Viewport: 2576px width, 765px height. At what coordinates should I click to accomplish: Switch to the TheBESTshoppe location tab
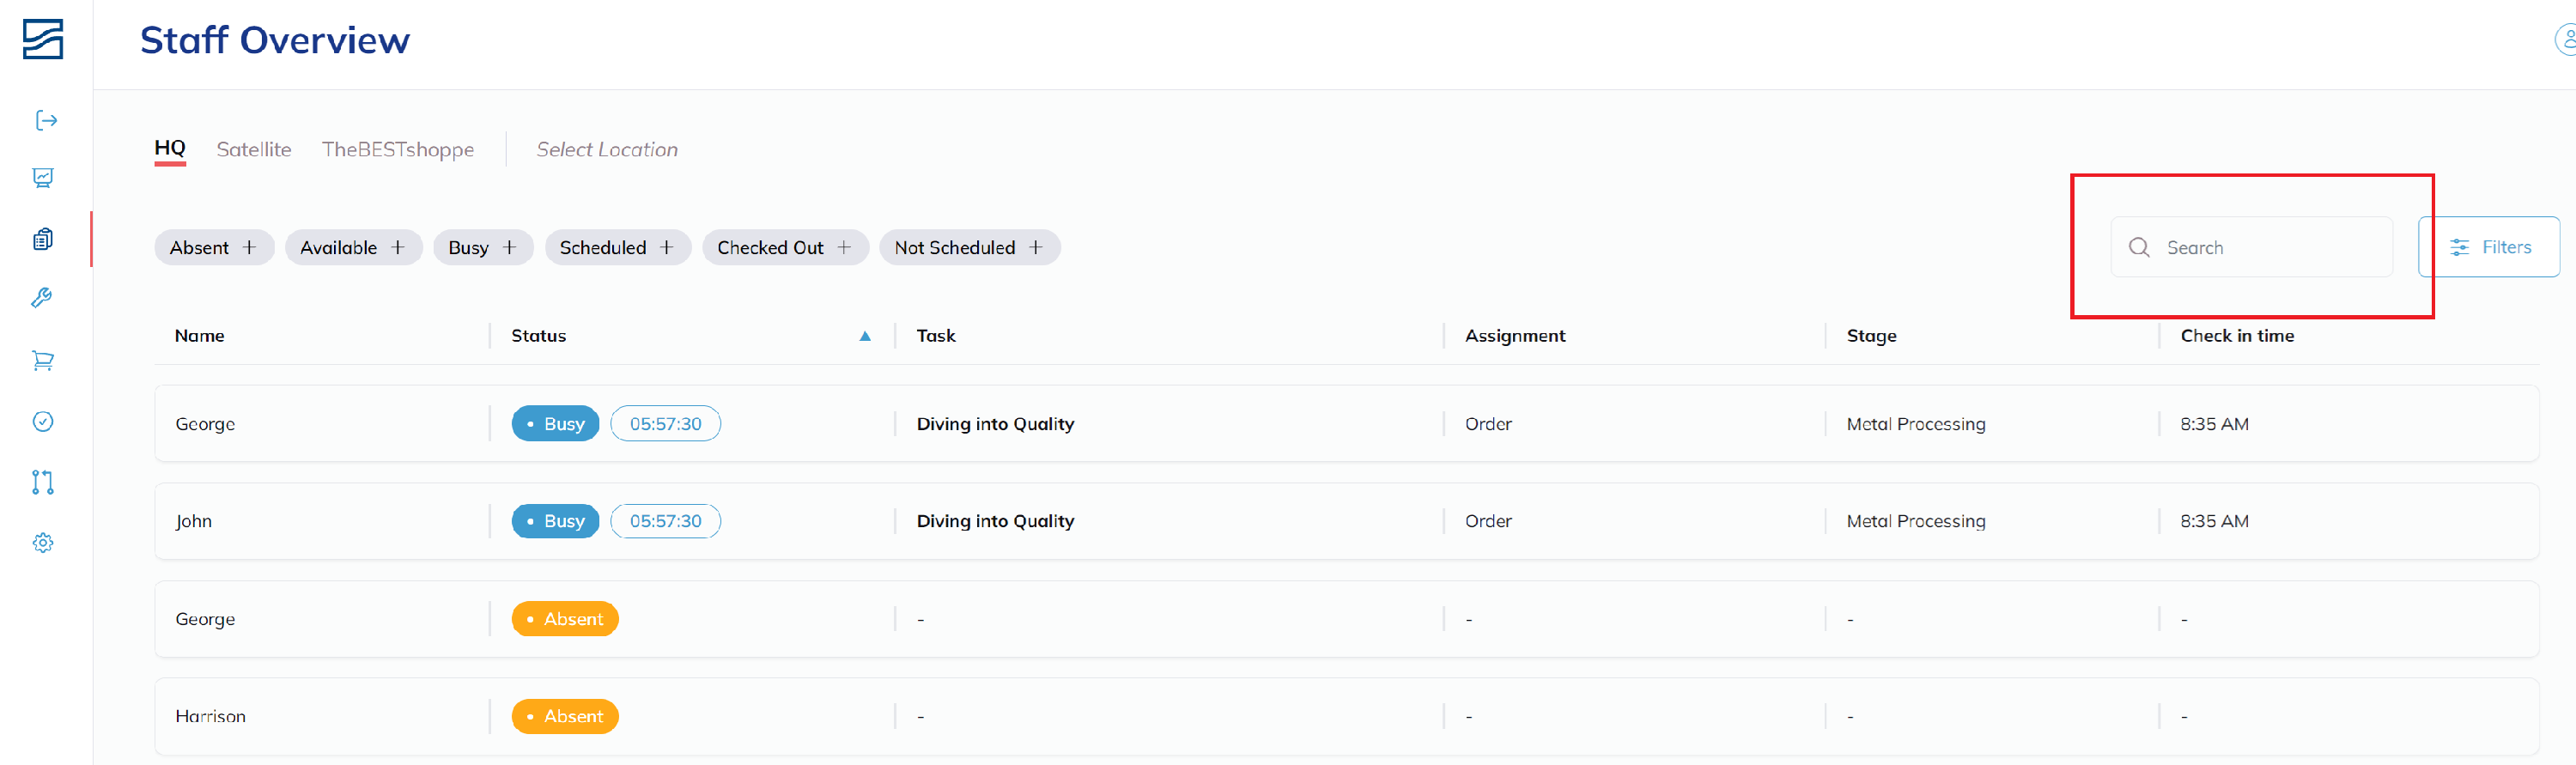coord(398,149)
